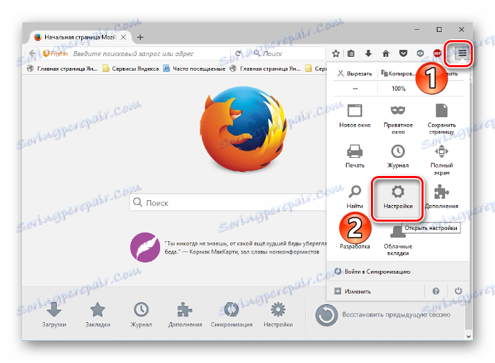Image resolution: width=495 pixels, height=363 pixels.
Task: Click Find (Найти) magnifier in menu
Action: click(x=355, y=197)
